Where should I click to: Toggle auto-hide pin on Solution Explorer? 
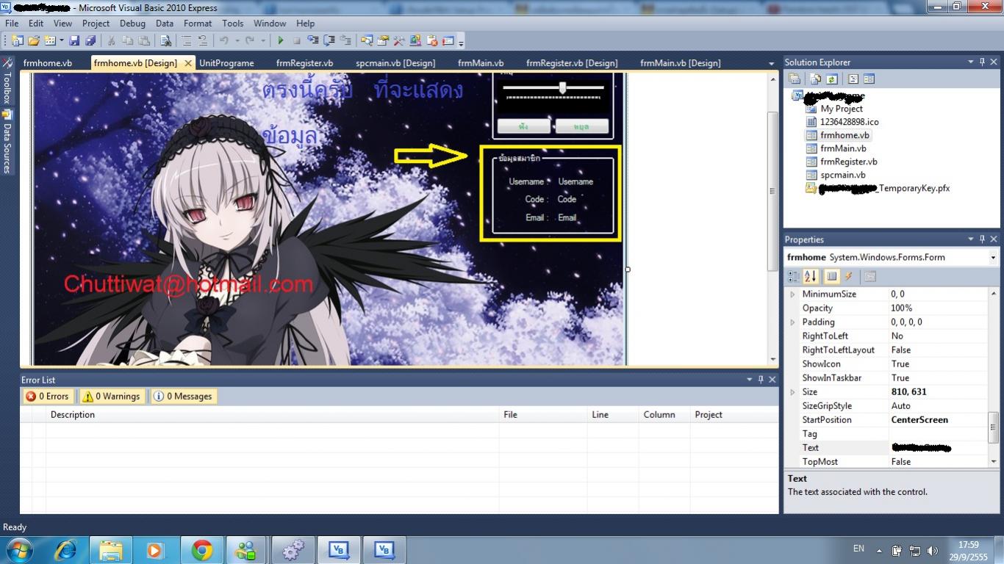[982, 62]
